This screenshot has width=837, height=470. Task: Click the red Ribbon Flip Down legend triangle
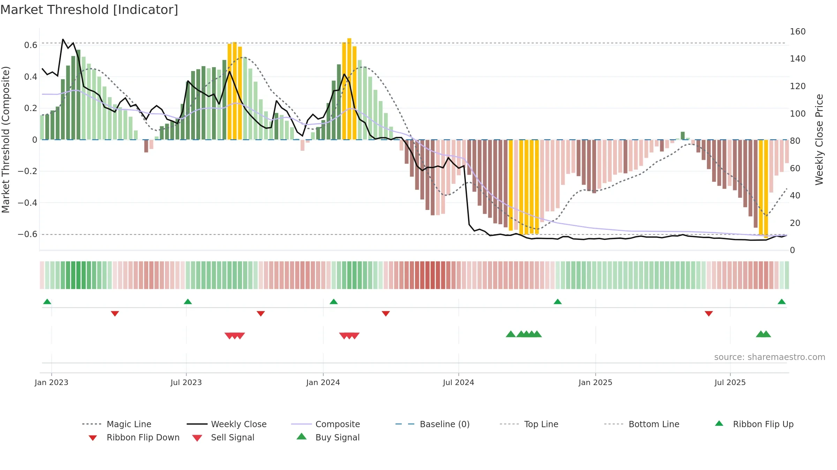click(93, 438)
